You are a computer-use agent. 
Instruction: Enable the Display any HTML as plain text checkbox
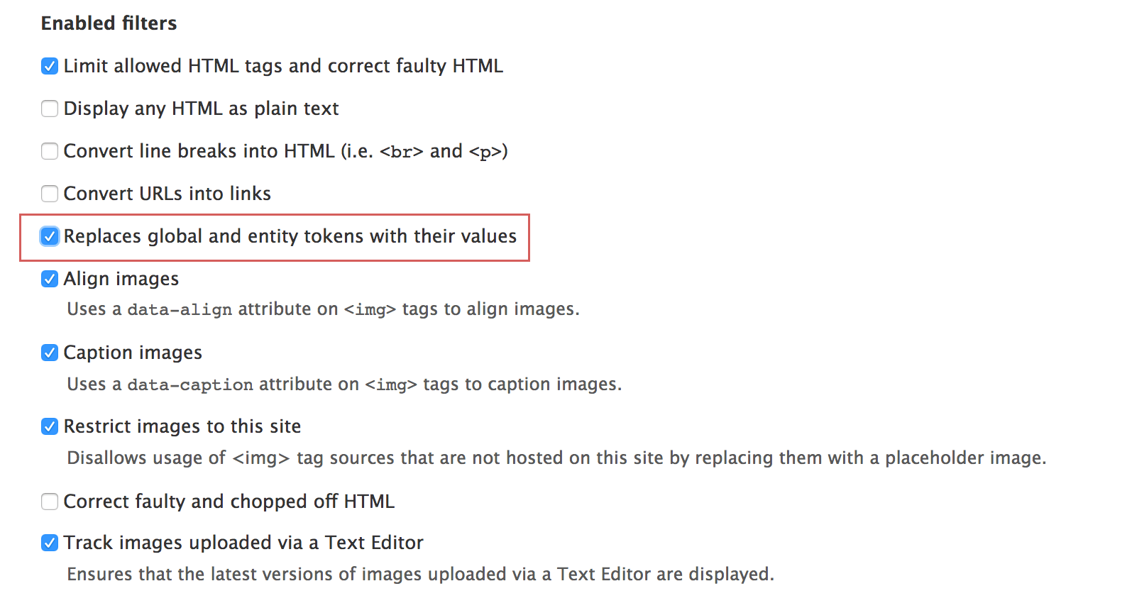(x=50, y=109)
